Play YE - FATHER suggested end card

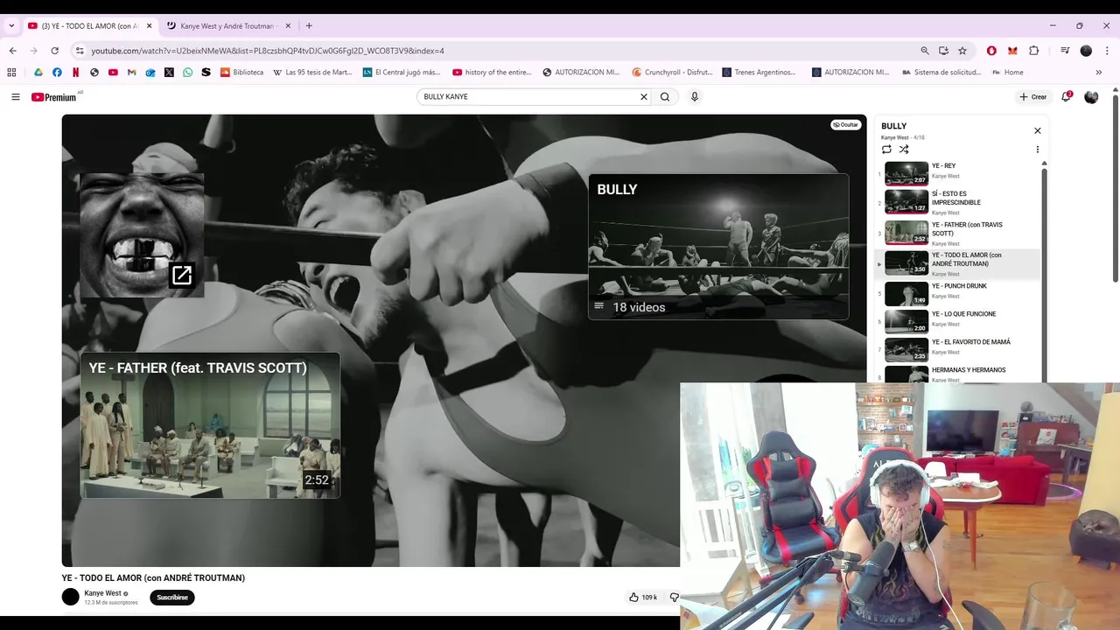click(210, 425)
